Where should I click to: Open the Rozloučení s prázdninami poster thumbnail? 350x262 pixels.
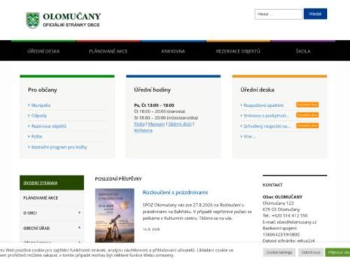pos(115,215)
